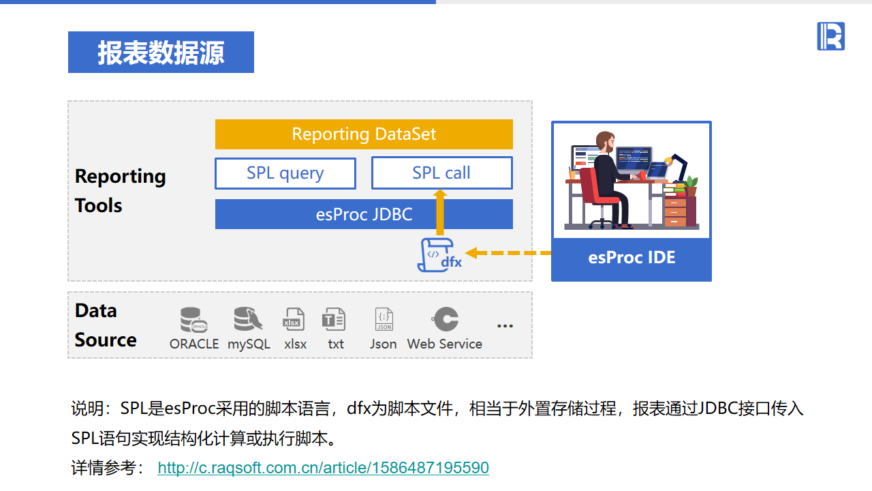Click the Raqsoft logo icon
This screenshot has width=872, height=491.
point(830,36)
